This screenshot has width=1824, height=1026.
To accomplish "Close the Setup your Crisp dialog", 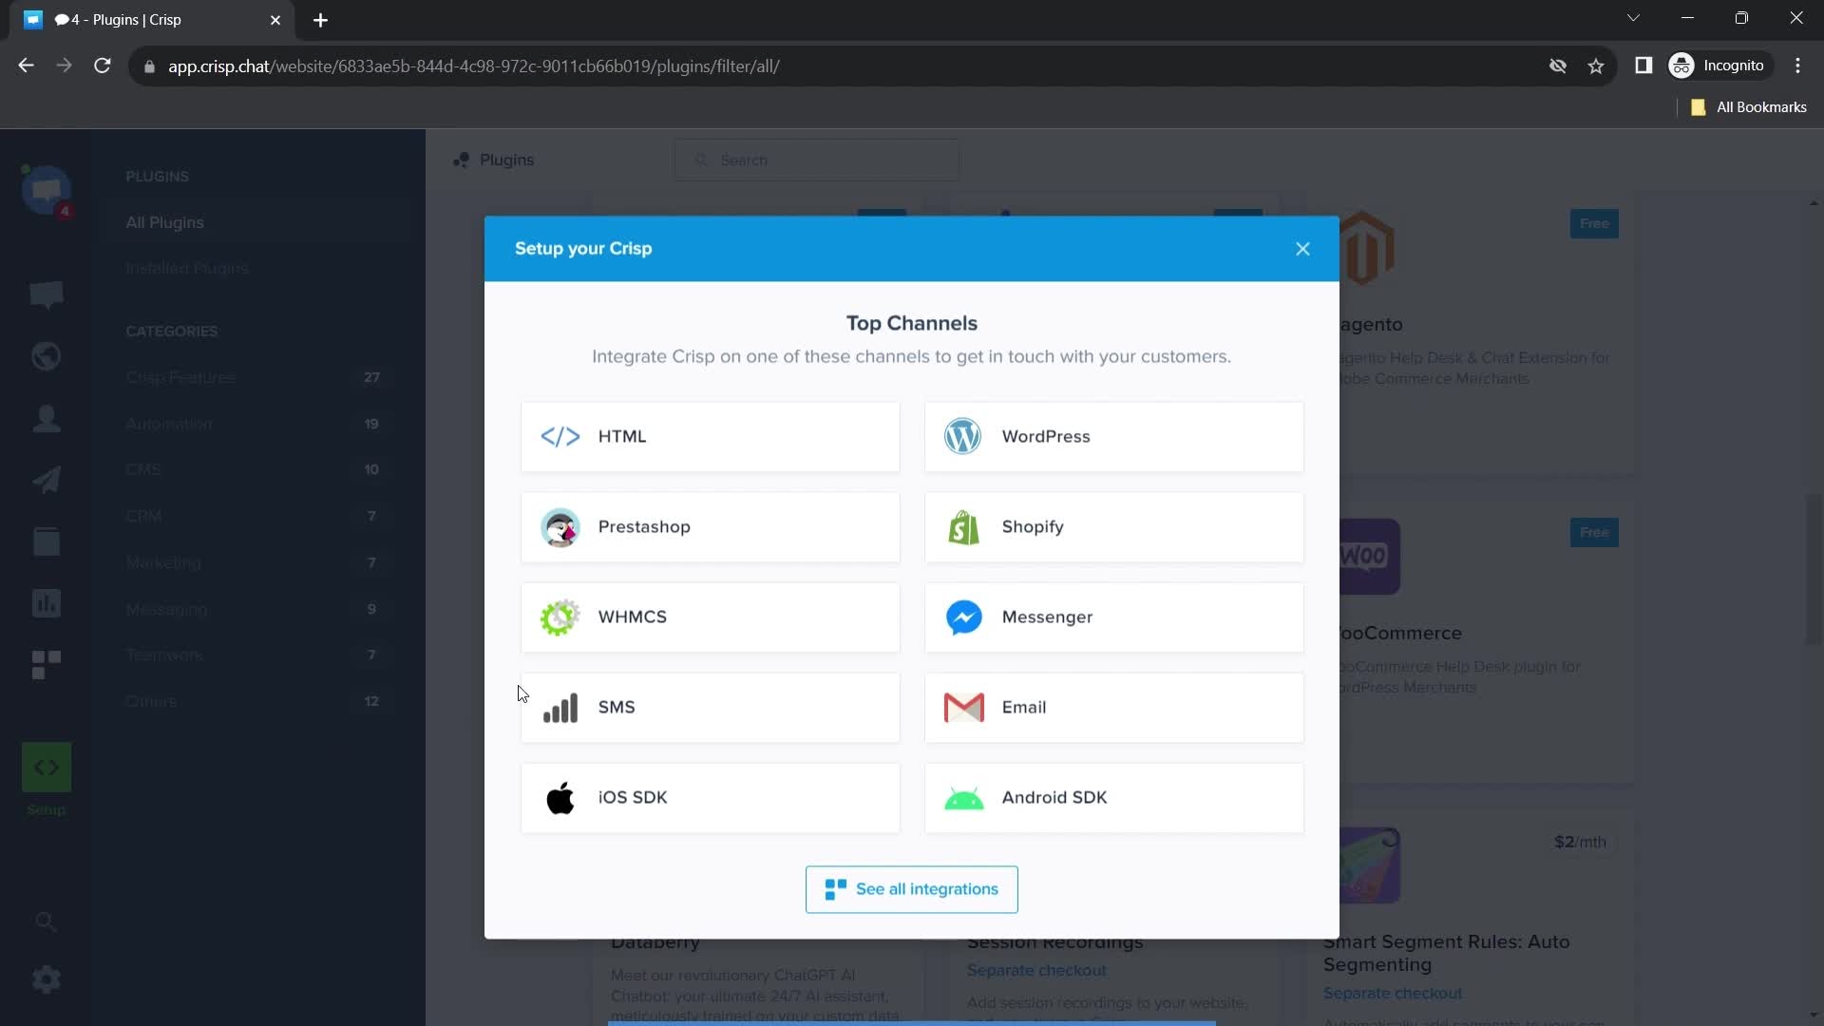I will coord(1302,248).
